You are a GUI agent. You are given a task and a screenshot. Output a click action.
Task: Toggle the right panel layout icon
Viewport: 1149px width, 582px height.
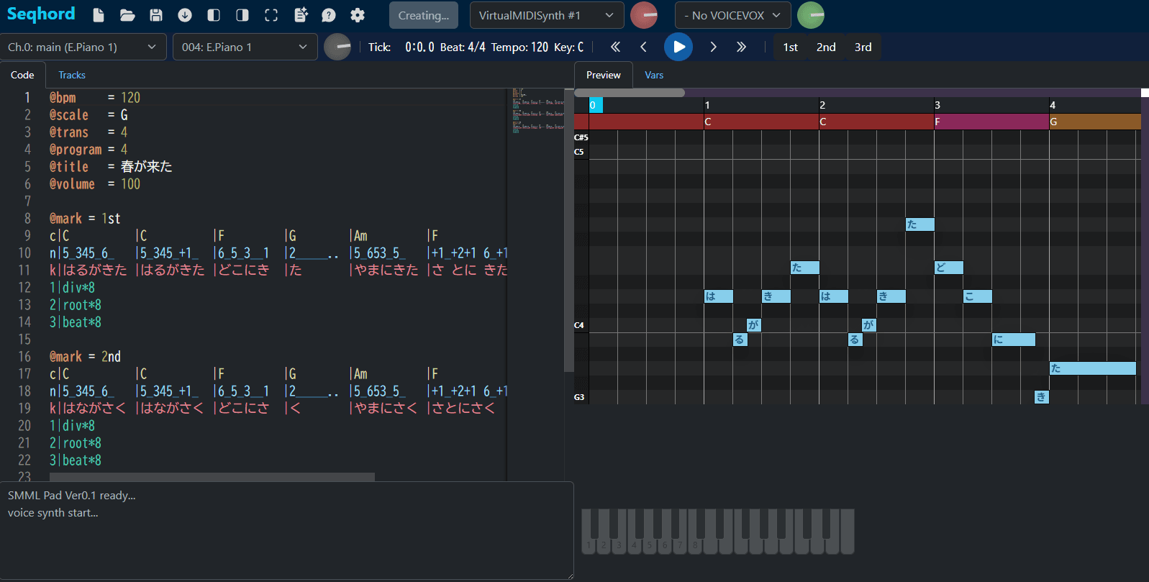pyautogui.click(x=242, y=15)
